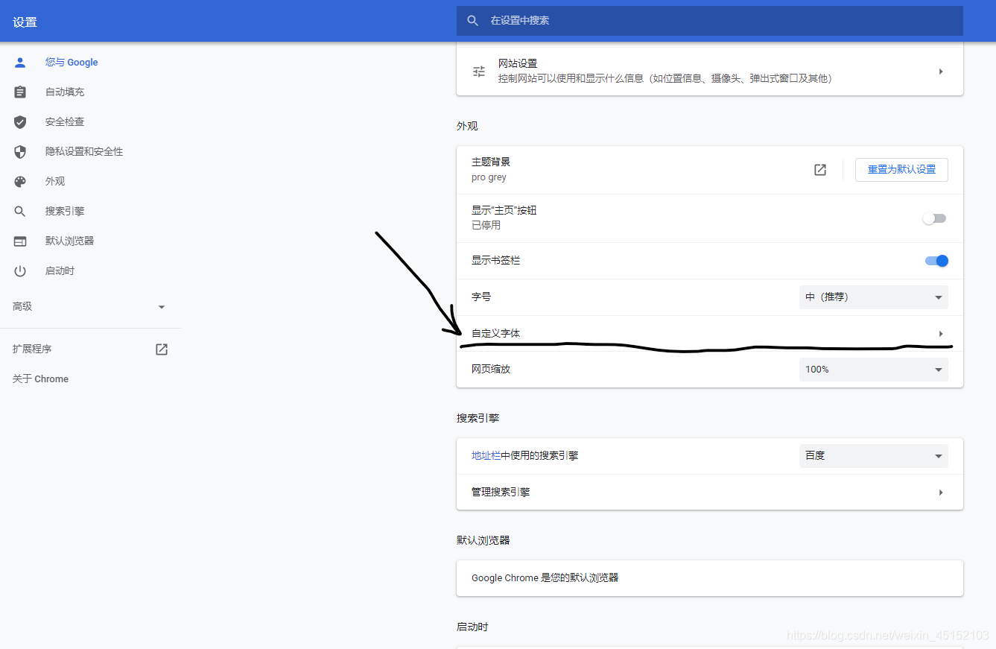The image size is (996, 649).
Task: Click the 重置为默认设置 button
Action: click(x=901, y=170)
